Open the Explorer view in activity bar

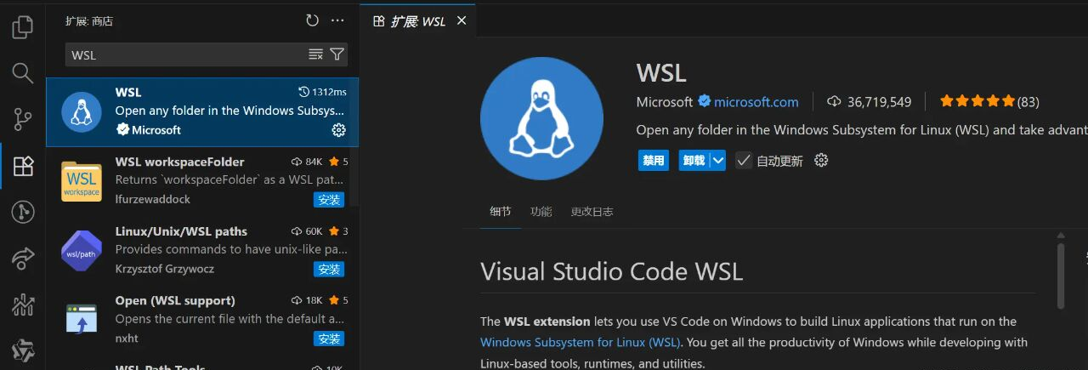[23, 26]
